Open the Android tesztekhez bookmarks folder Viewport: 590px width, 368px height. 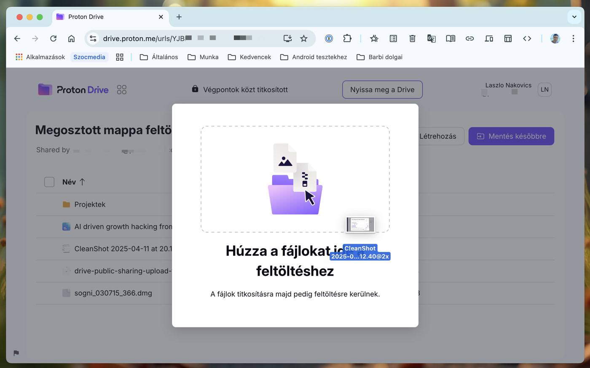(x=314, y=57)
